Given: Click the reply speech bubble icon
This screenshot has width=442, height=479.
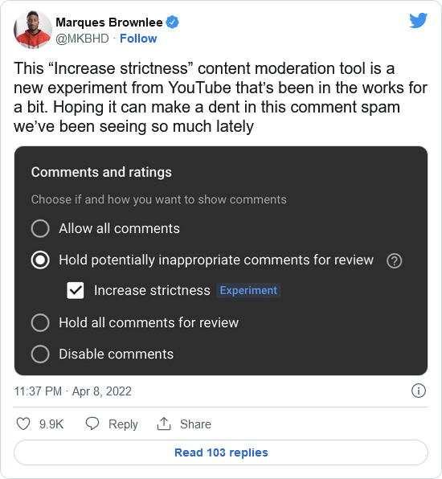Looking at the screenshot, I should (x=92, y=424).
